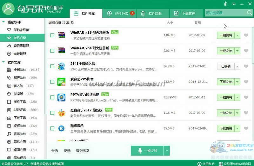The width and height of the screenshot is (254, 166).
Task: Favorite 2345王牌输入法 with heart icon
Action: 246,66
